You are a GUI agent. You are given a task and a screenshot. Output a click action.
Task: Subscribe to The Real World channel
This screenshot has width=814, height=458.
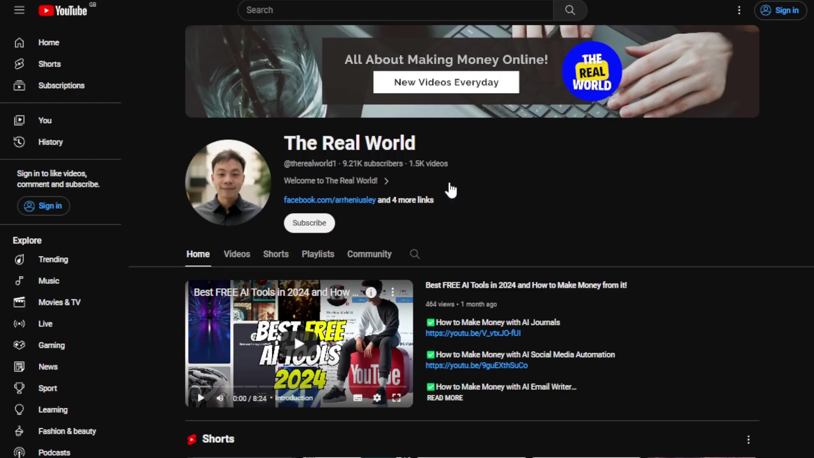click(309, 223)
